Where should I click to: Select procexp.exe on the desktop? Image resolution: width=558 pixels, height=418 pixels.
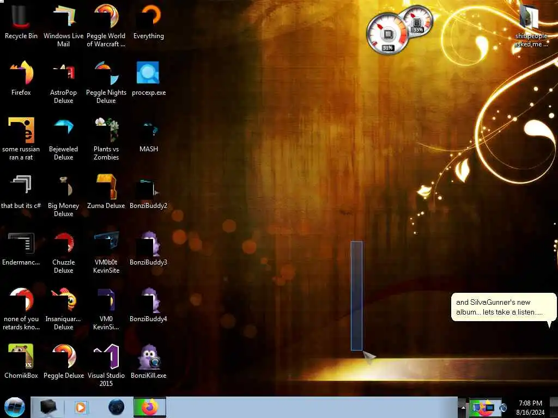coord(149,79)
